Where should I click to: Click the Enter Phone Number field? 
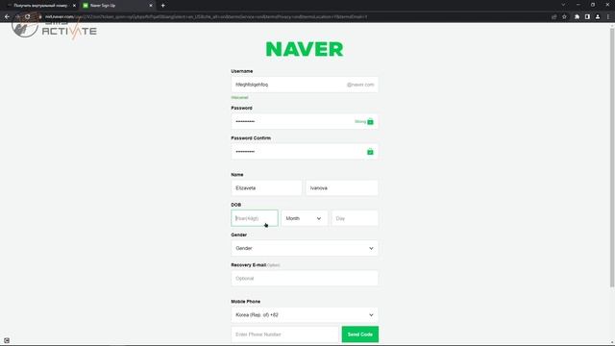[x=284, y=334]
